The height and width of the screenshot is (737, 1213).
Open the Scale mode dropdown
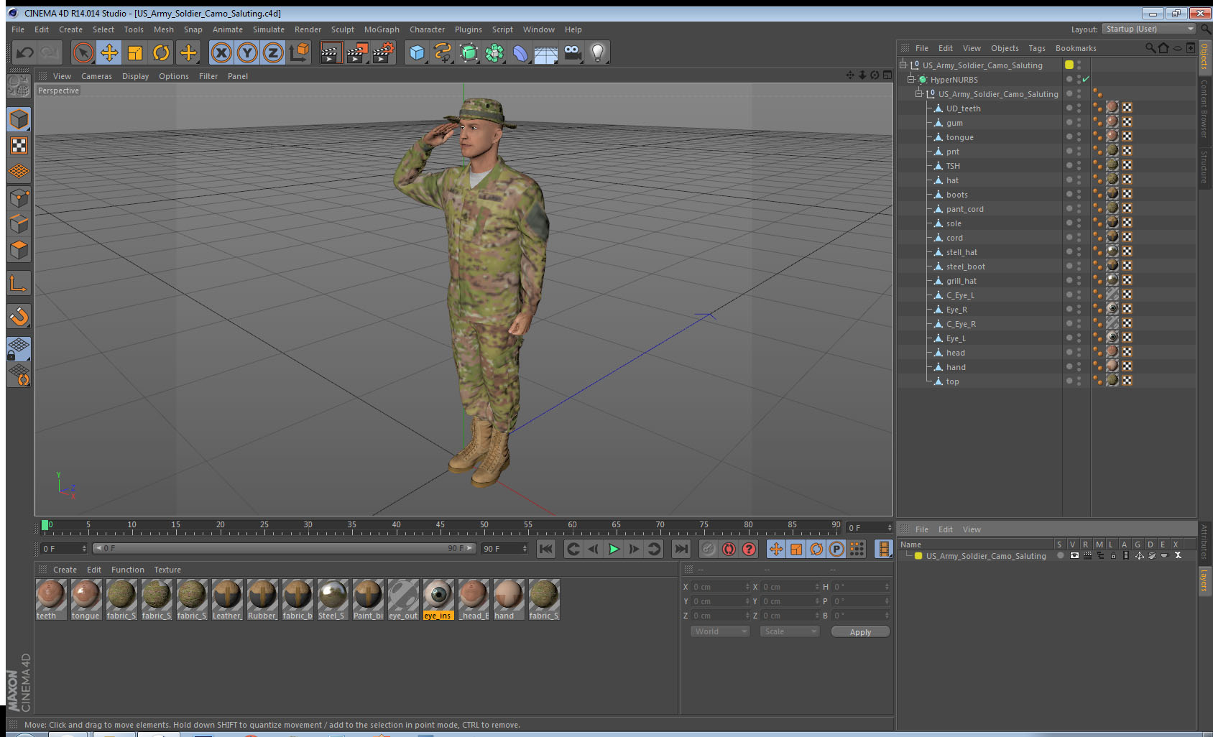[790, 631]
